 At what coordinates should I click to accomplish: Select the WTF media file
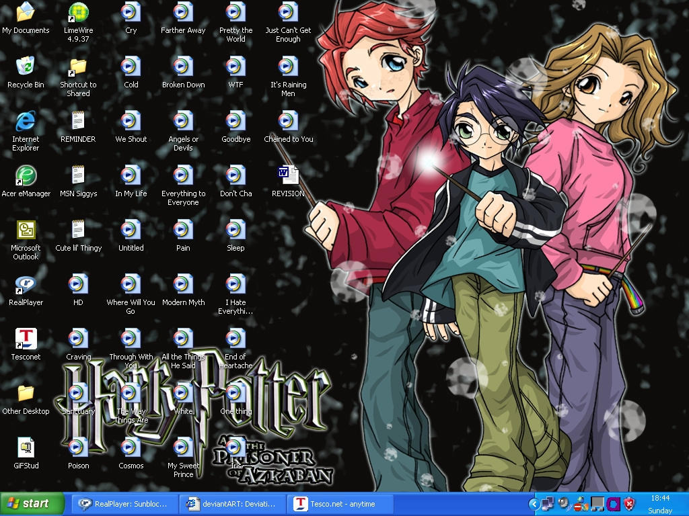point(236,67)
